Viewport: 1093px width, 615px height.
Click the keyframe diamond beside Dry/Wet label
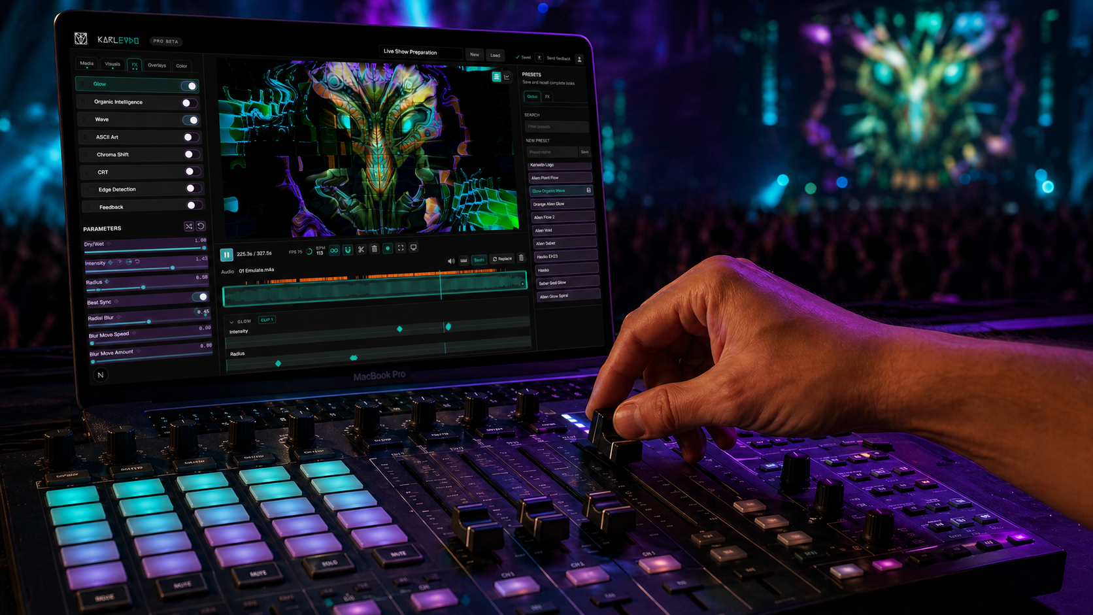coord(109,244)
